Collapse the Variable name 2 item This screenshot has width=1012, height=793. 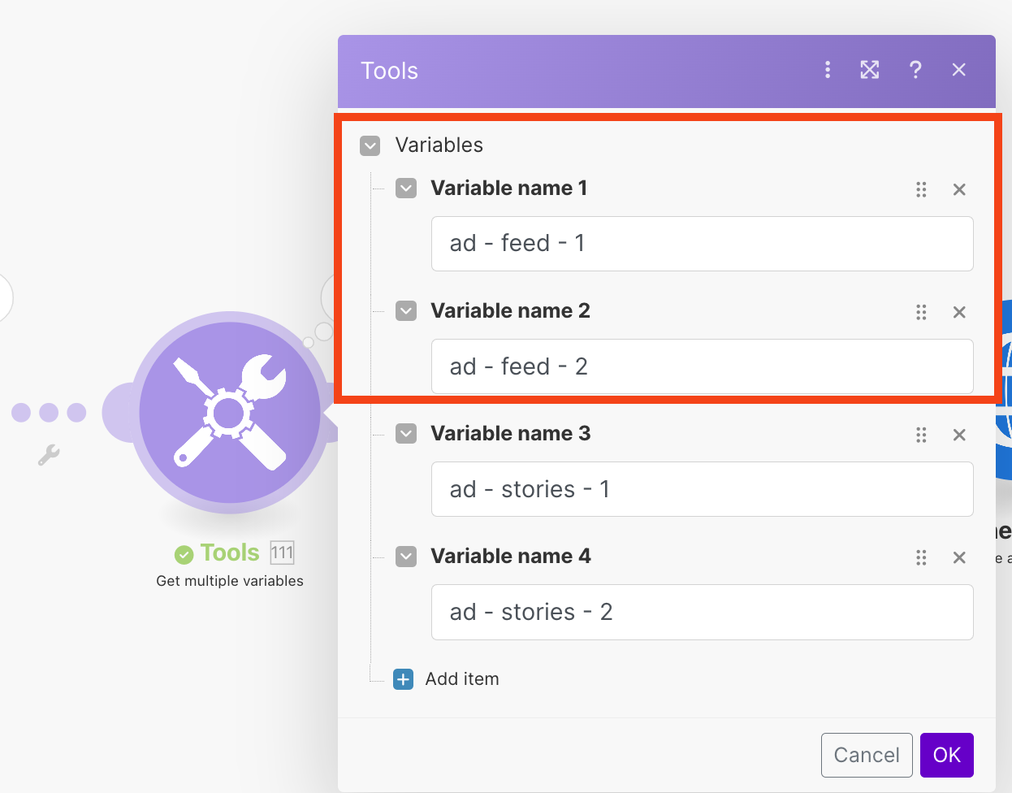(406, 311)
